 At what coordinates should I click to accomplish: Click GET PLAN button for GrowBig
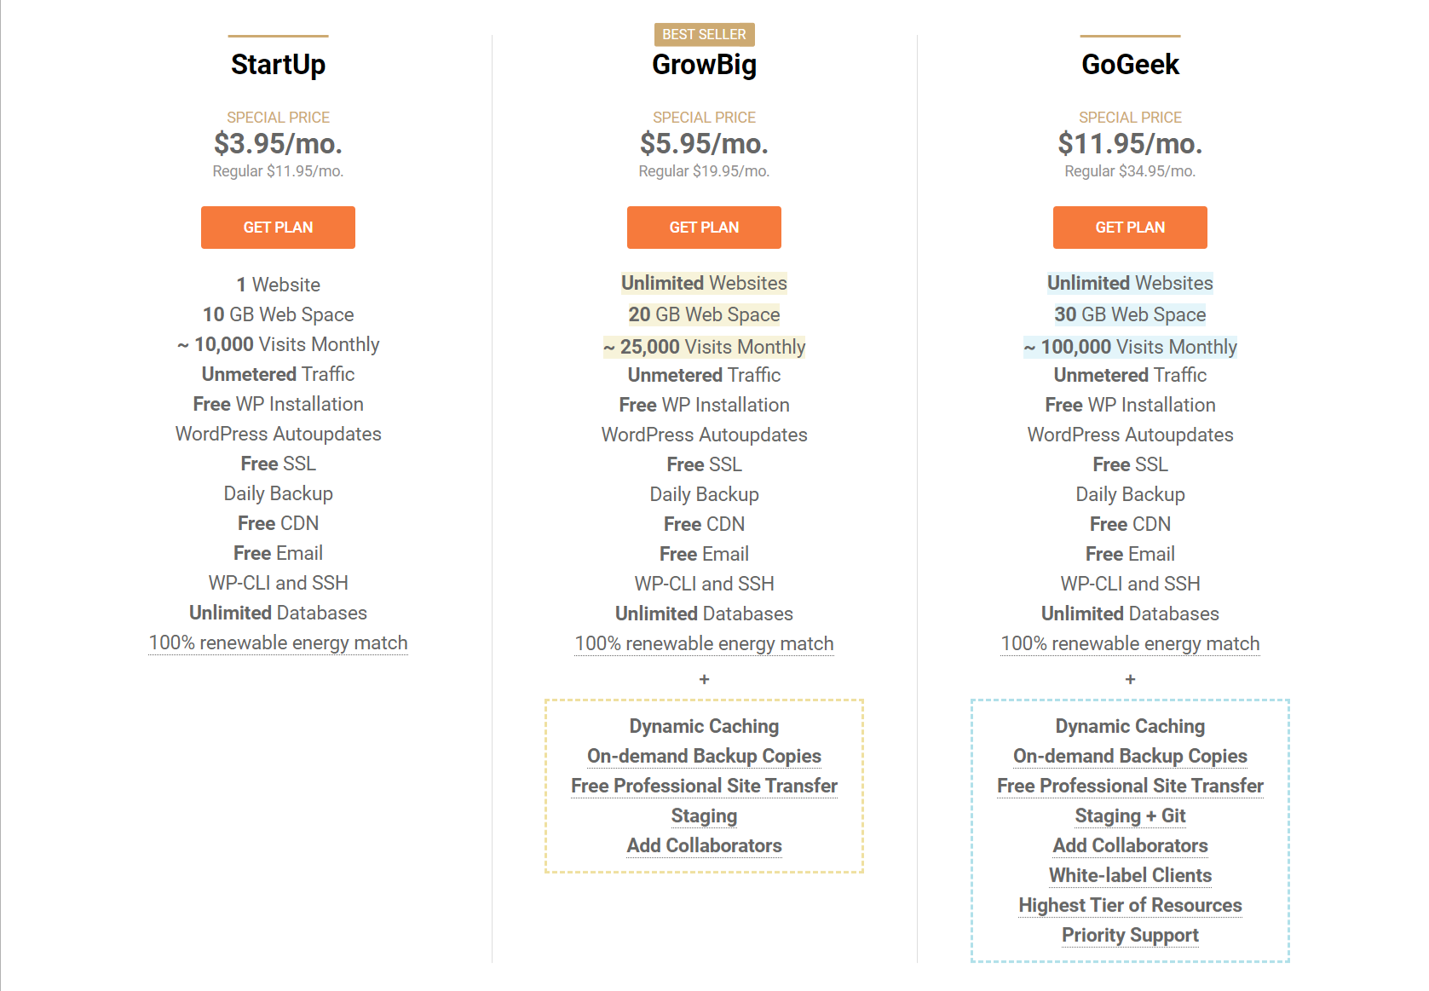point(704,228)
